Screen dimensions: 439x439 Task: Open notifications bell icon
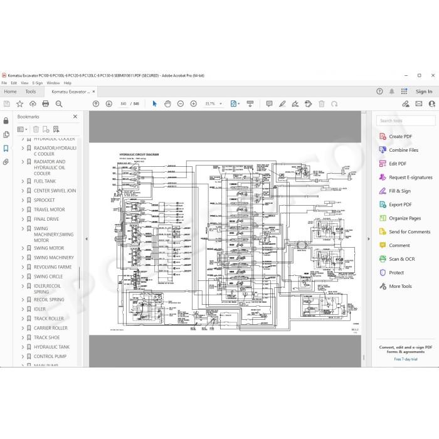(392, 92)
